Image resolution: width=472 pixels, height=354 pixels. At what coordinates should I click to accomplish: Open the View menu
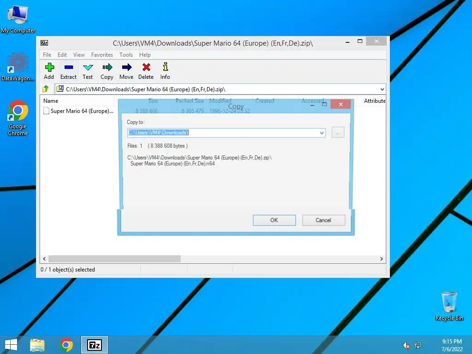79,55
